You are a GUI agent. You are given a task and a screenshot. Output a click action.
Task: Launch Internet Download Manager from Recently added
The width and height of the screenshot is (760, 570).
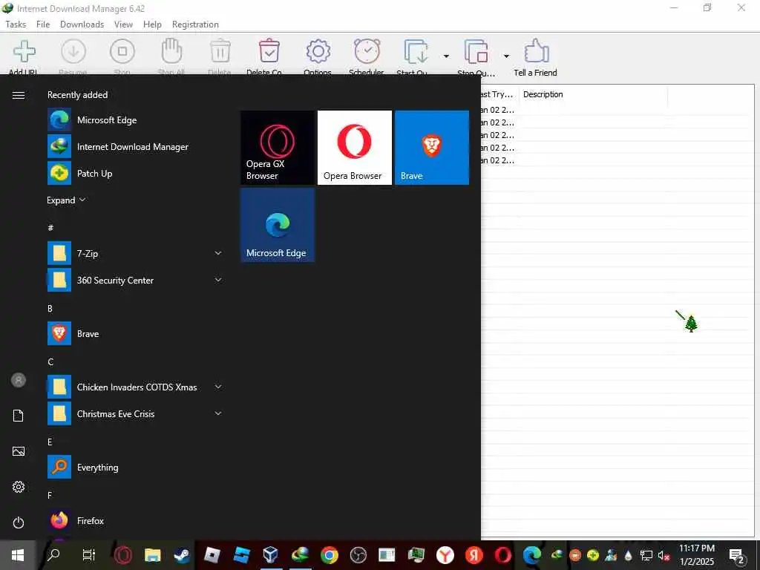pos(135,146)
